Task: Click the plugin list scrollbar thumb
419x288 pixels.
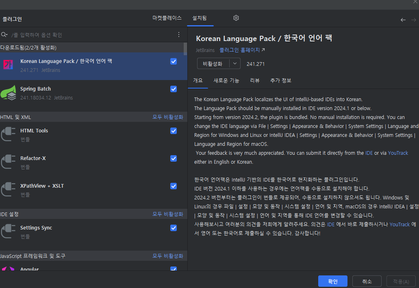Action: [185, 49]
